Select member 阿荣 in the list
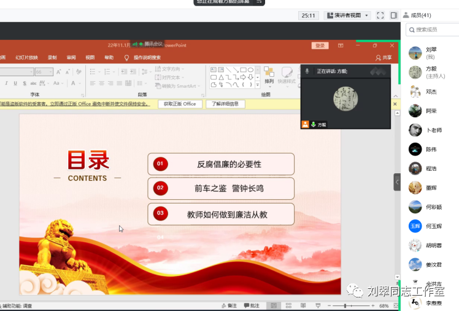 pyautogui.click(x=432, y=111)
